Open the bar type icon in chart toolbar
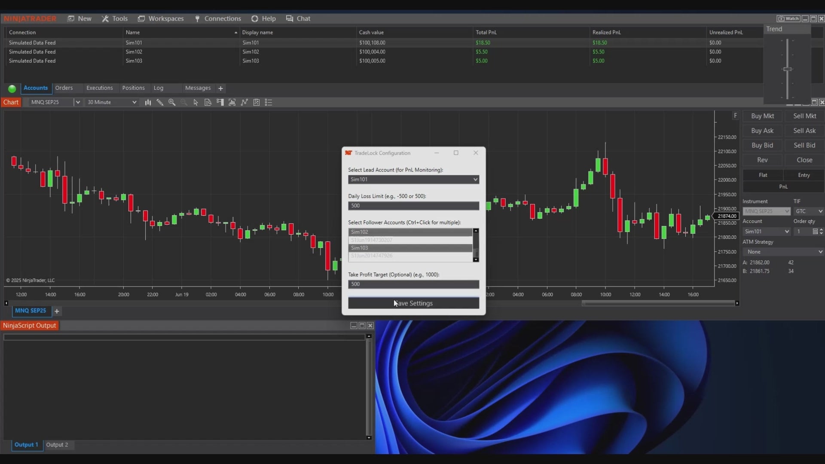This screenshot has height=464, width=825. click(x=148, y=102)
